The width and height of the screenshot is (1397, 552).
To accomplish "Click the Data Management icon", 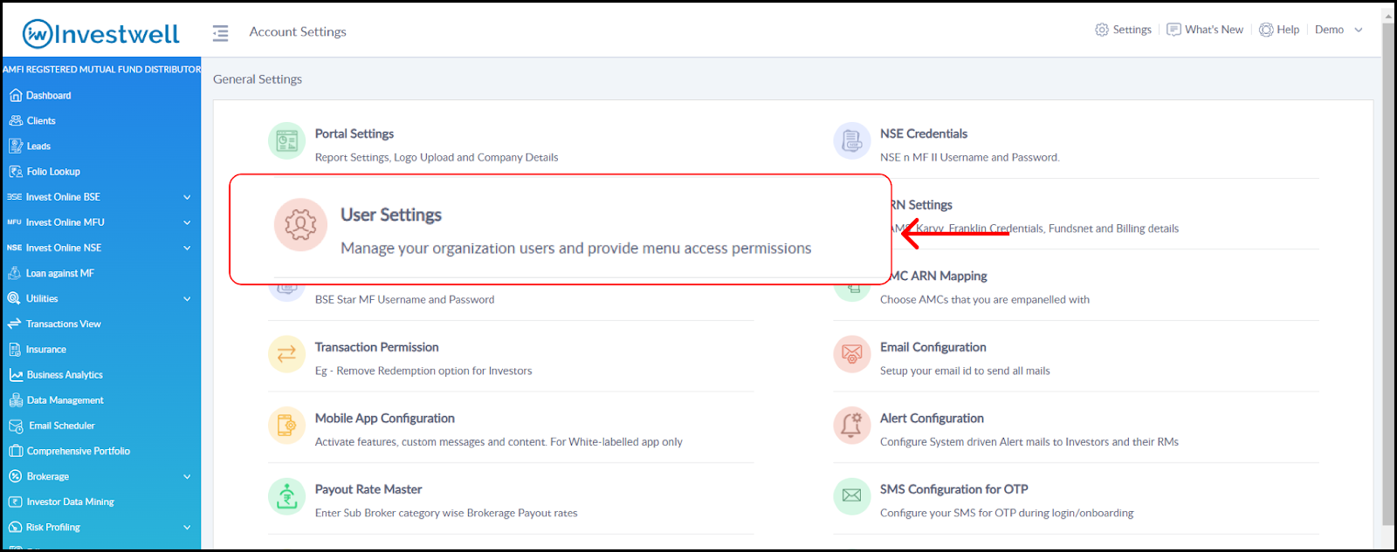I will coord(16,399).
